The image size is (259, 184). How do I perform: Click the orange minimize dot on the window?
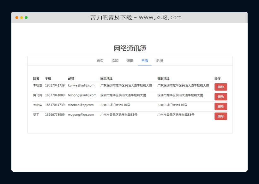click(21, 18)
